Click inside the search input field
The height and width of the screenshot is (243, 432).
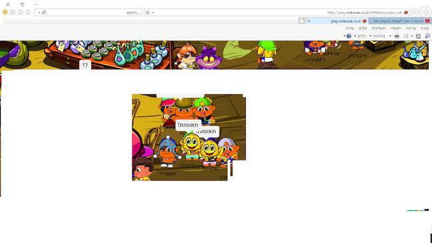point(88,13)
